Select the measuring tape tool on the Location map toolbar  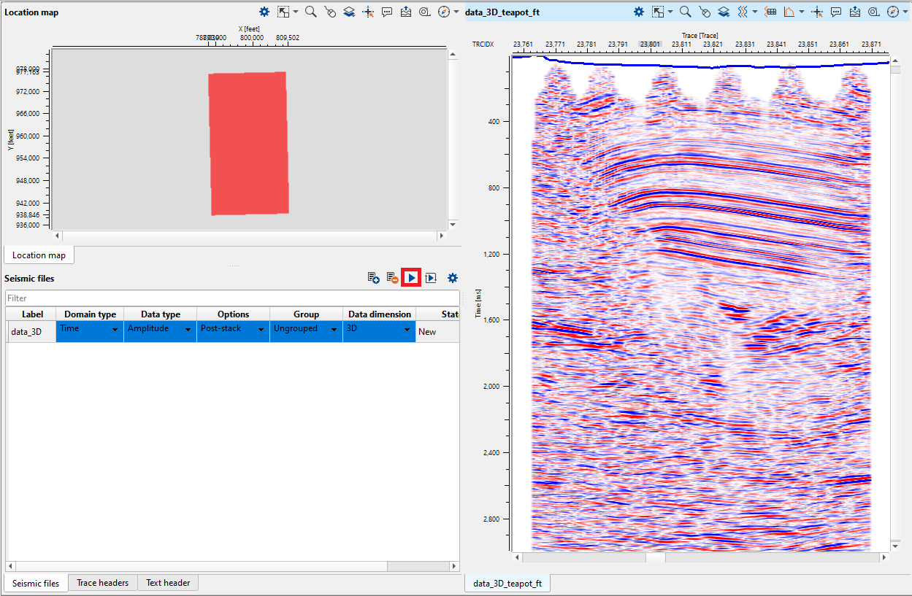pos(424,12)
